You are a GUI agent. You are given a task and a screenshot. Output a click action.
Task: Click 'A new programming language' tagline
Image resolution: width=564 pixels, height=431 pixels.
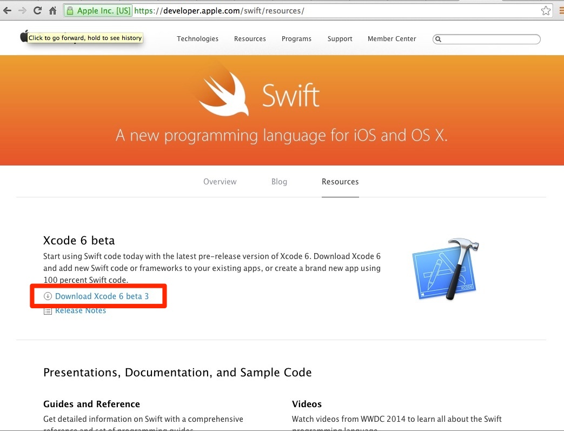[x=282, y=136]
